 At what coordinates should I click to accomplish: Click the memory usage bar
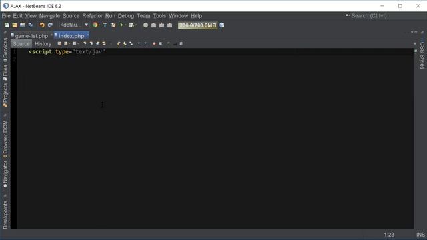click(x=197, y=25)
